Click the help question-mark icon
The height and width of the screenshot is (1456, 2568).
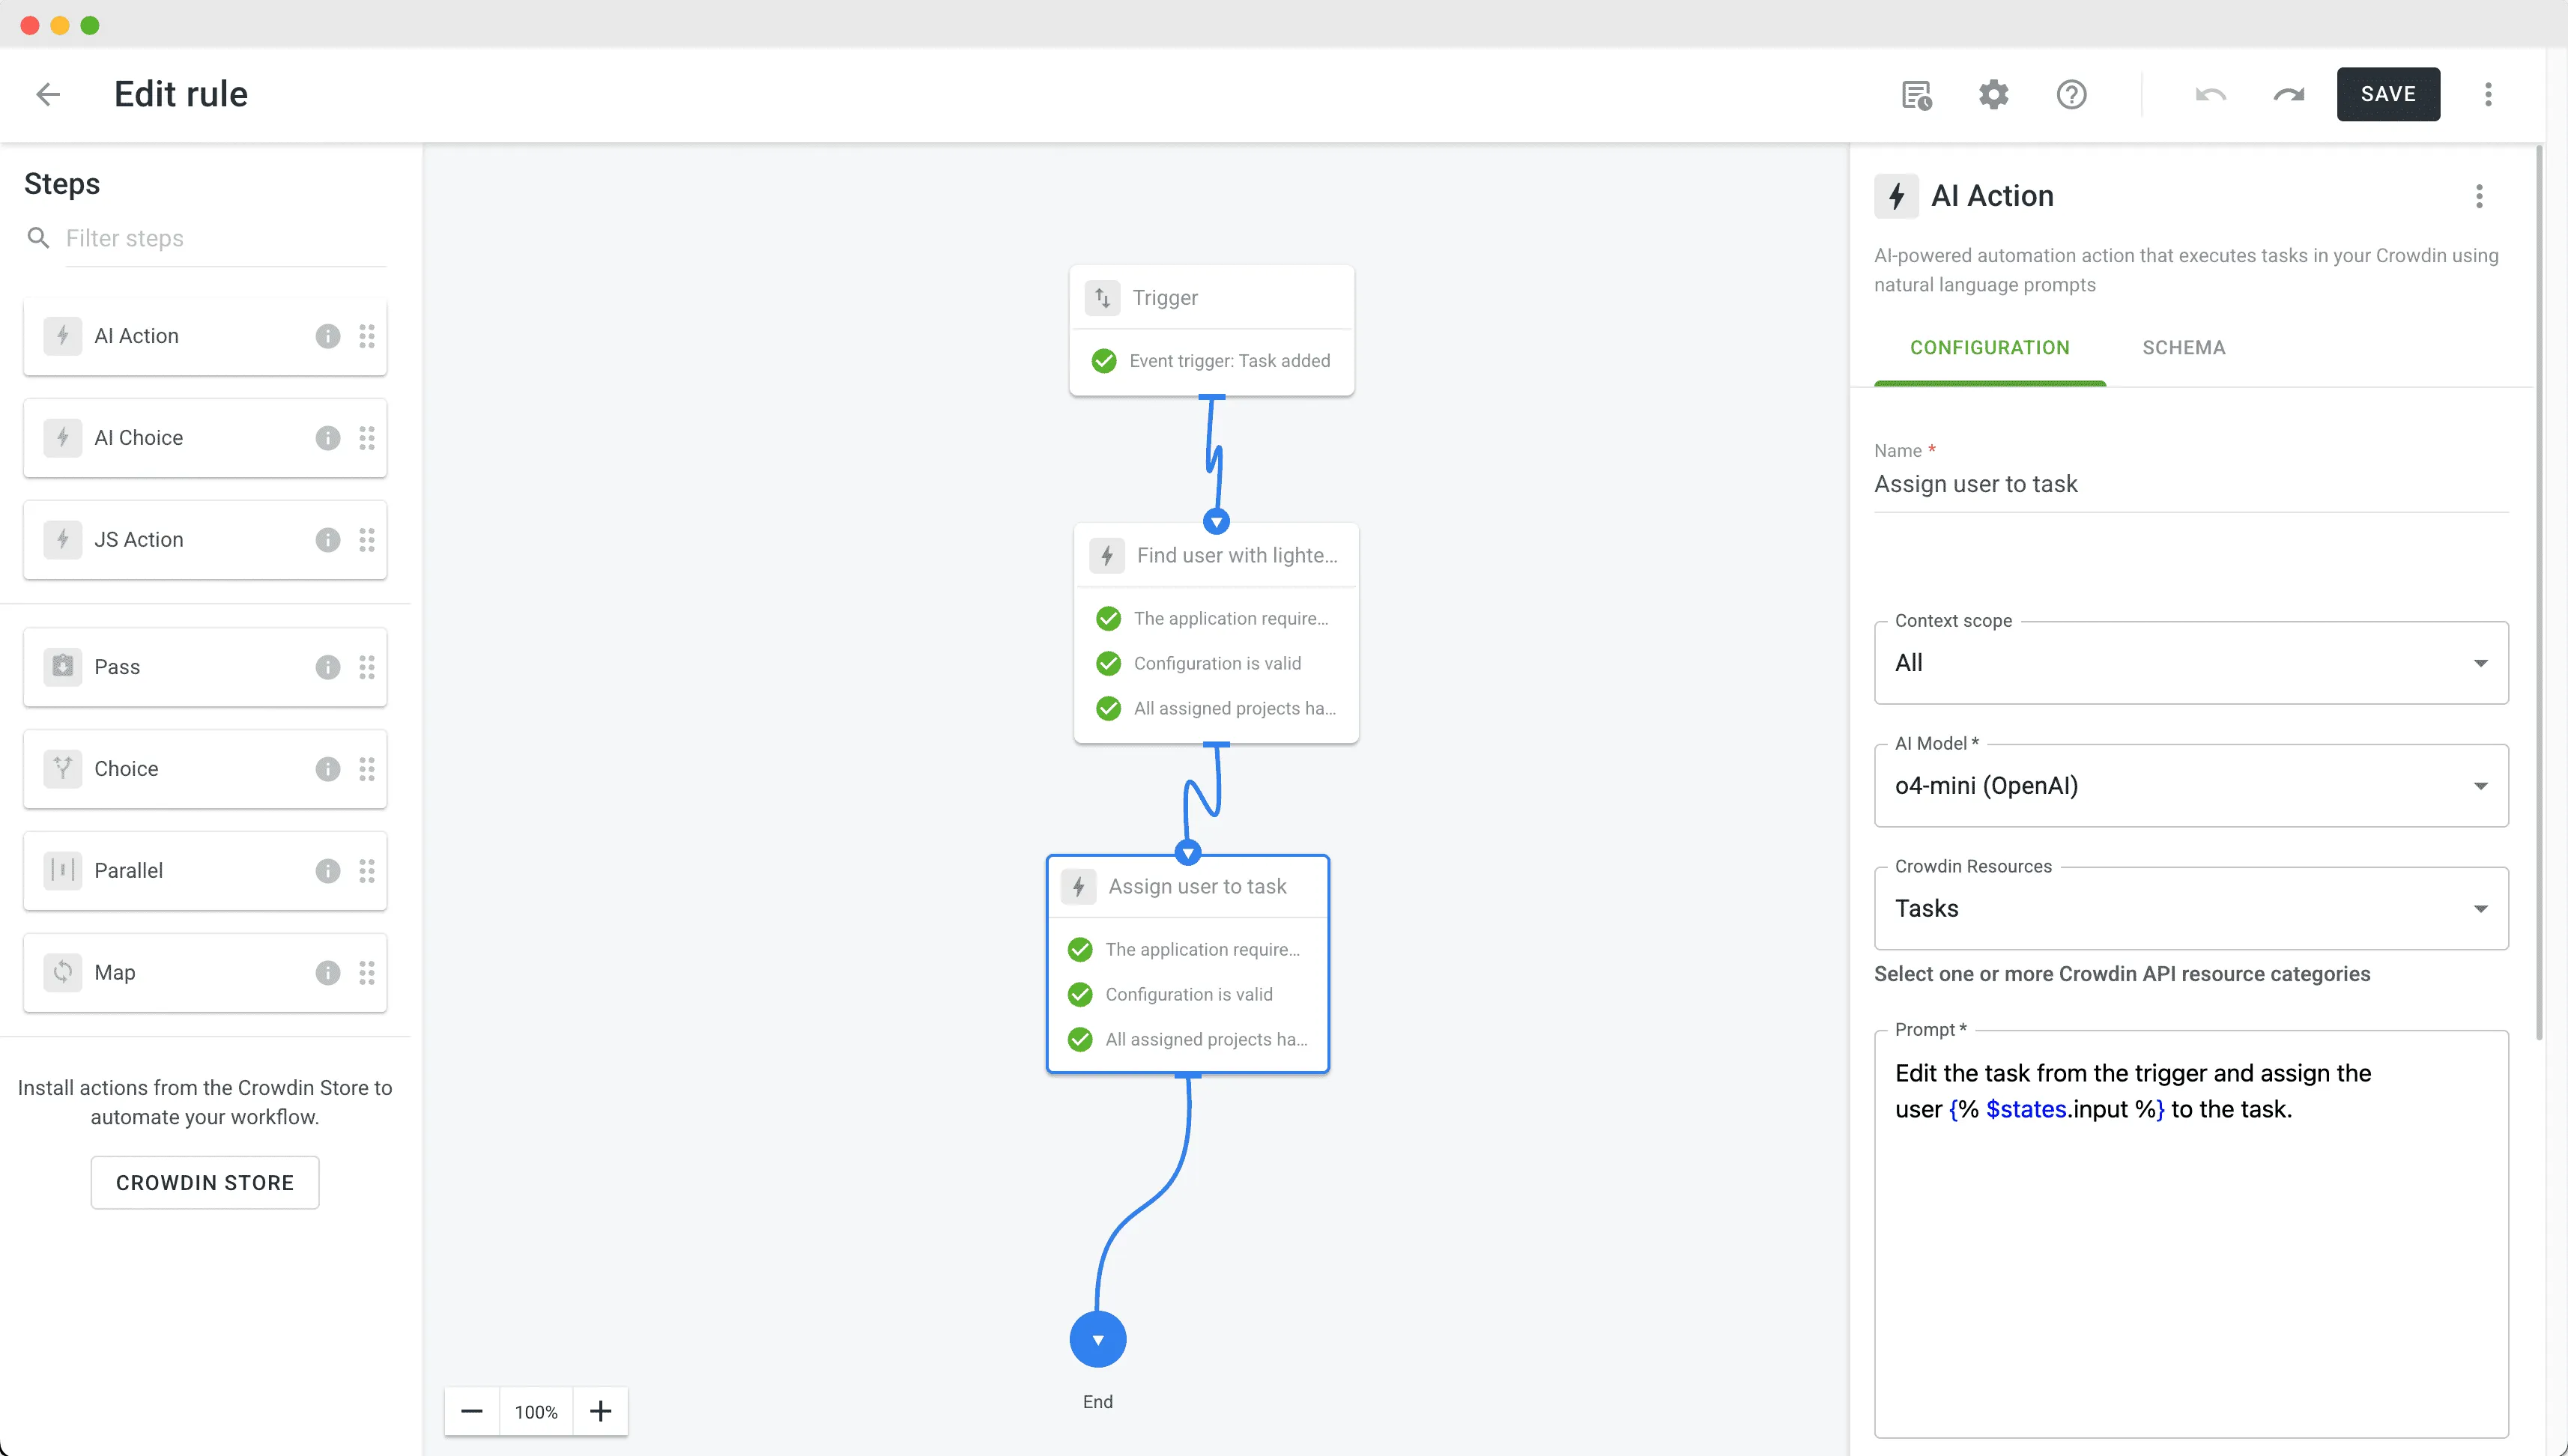(2071, 94)
